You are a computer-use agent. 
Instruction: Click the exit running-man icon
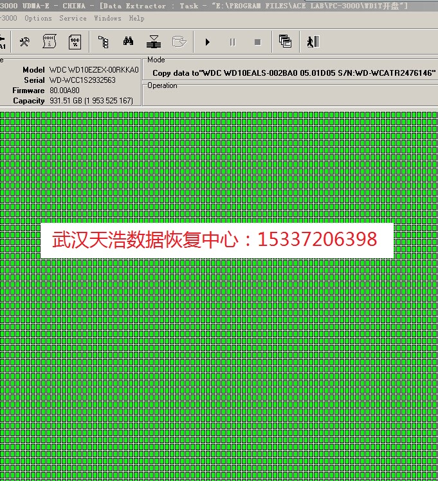(312, 42)
